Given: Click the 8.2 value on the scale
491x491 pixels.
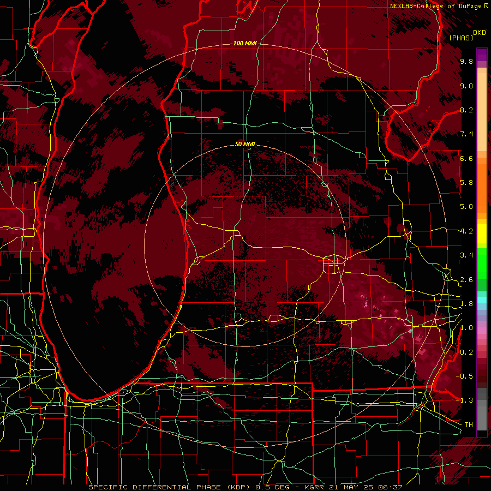Looking at the screenshot, I should (x=466, y=110).
